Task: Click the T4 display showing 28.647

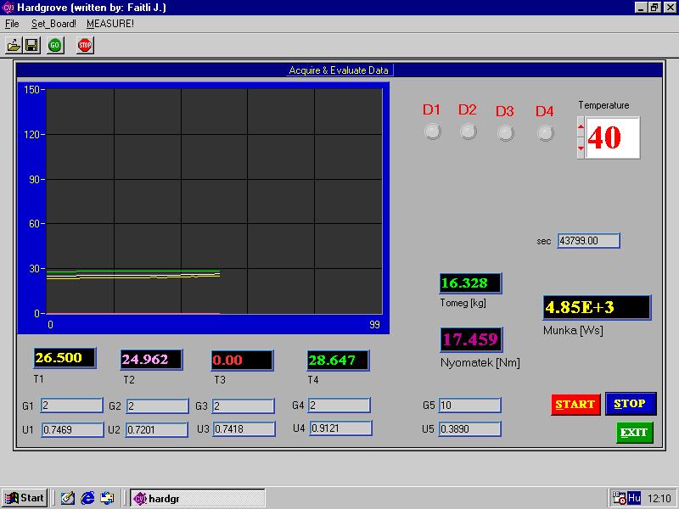Action: [338, 361]
